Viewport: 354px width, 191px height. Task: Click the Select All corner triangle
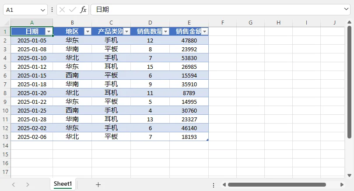pyautogui.click(x=7, y=23)
